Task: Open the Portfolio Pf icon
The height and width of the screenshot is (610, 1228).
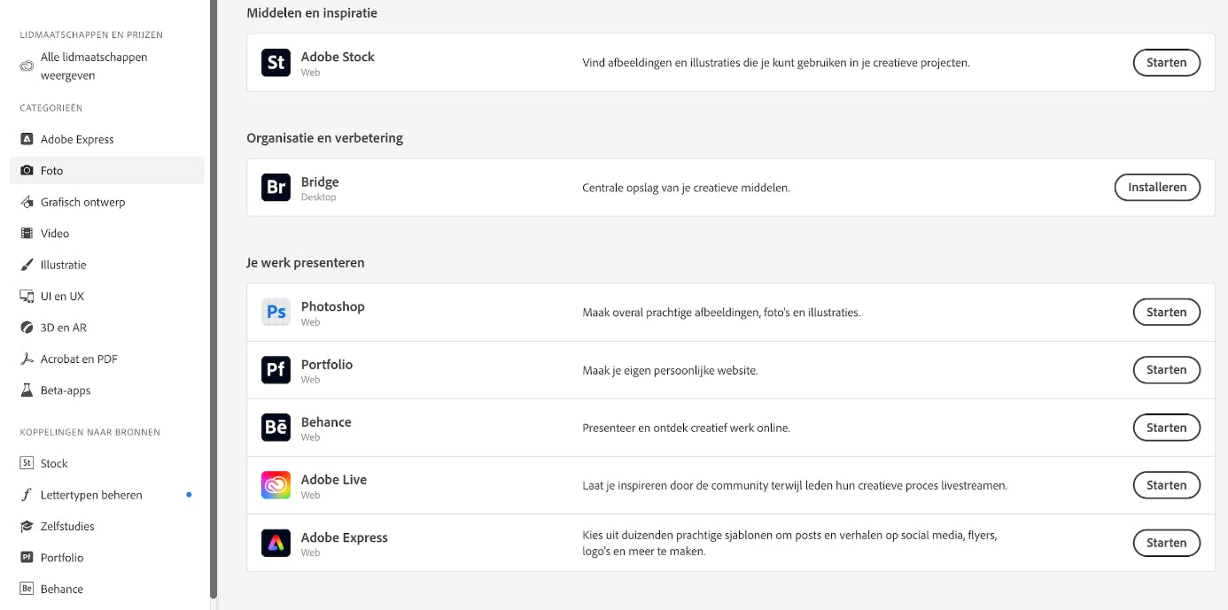Action: [276, 369]
